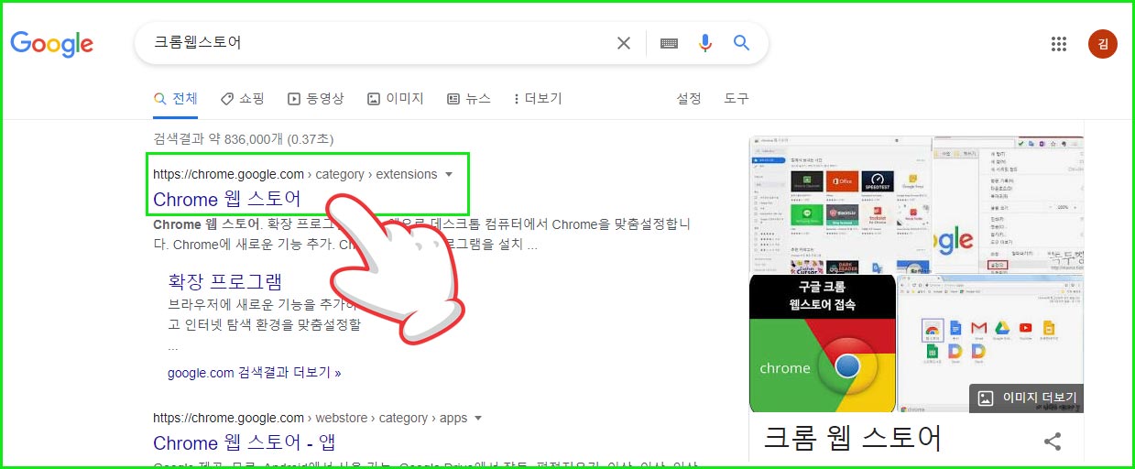
Task: Start voice search with the microphone icon
Action: tap(704, 43)
